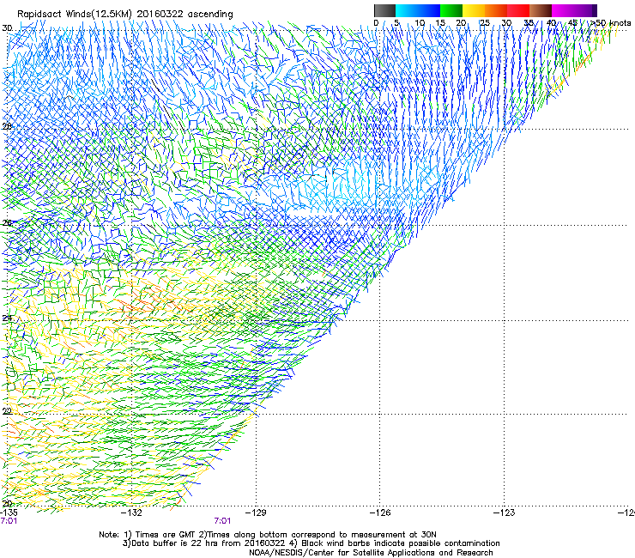Click the 'NOAA/NESDIS/Center for Satellite Applications and Research' credit
Viewport: 635px width, 558px height.
[x=371, y=553]
